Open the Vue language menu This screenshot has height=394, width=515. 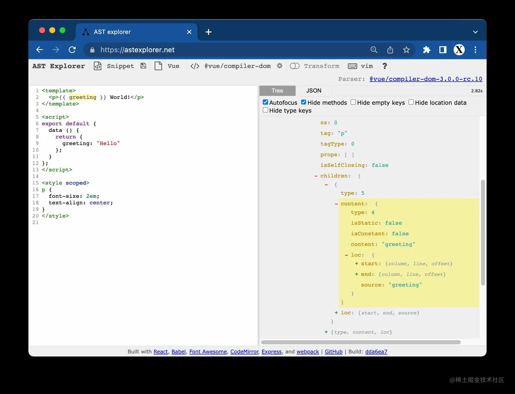[173, 66]
